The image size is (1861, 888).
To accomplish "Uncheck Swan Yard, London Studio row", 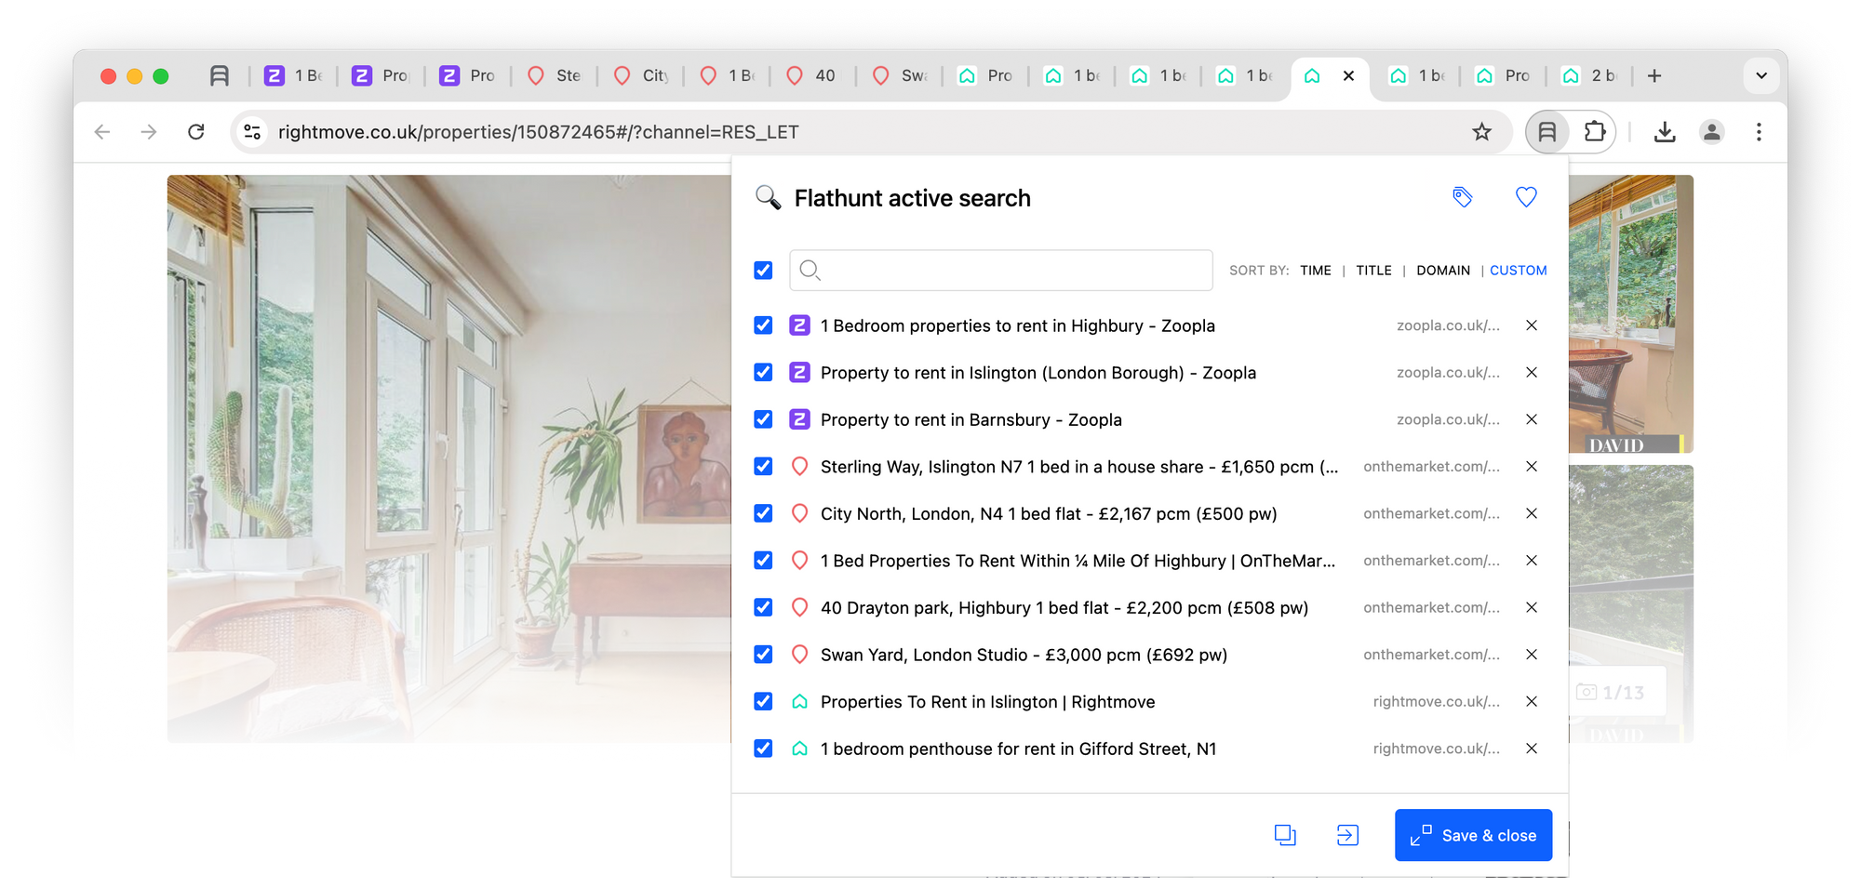I will (763, 655).
